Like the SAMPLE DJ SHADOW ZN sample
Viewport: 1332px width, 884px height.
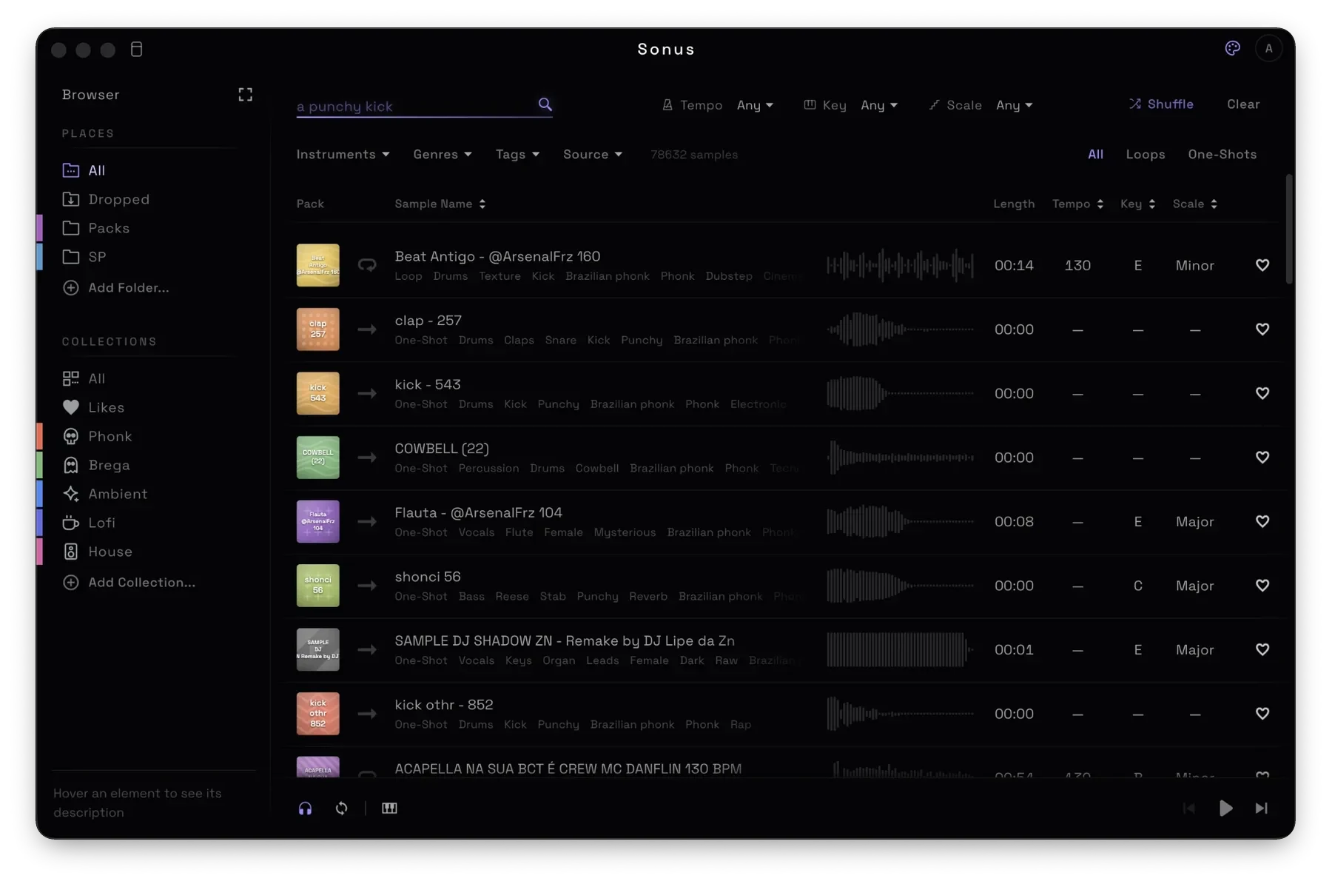coord(1262,649)
